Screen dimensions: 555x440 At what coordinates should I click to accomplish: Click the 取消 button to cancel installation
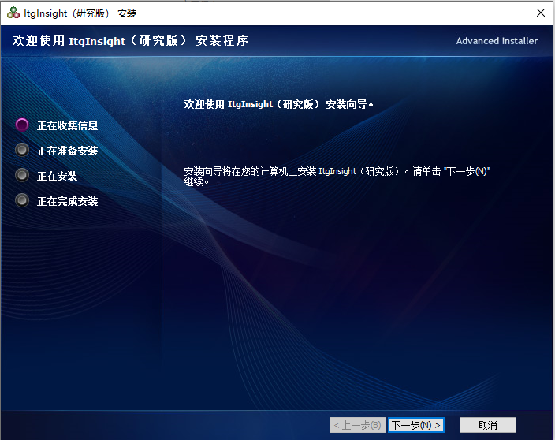coord(488,425)
